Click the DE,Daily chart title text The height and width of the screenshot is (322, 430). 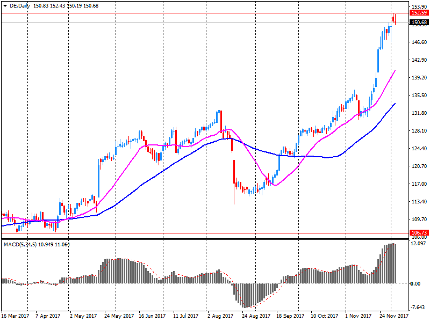pyautogui.click(x=20, y=5)
